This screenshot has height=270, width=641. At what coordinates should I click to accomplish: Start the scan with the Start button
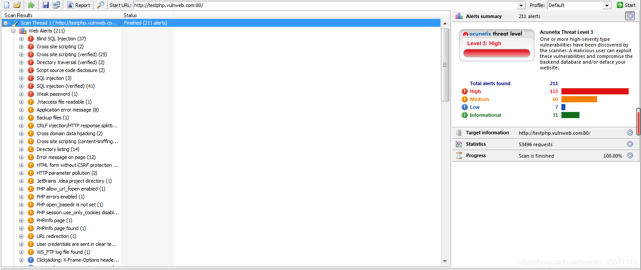click(626, 5)
